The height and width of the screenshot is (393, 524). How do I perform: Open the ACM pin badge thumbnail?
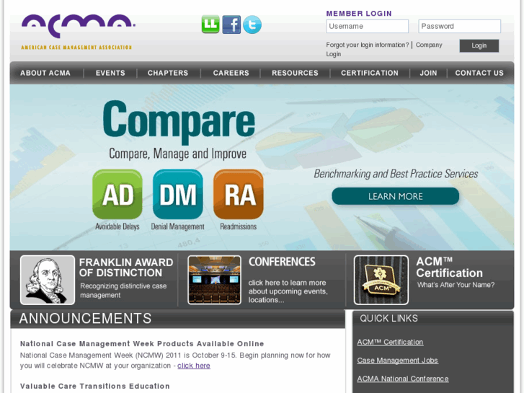tap(381, 280)
